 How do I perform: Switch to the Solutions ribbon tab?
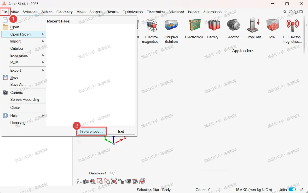point(30,12)
